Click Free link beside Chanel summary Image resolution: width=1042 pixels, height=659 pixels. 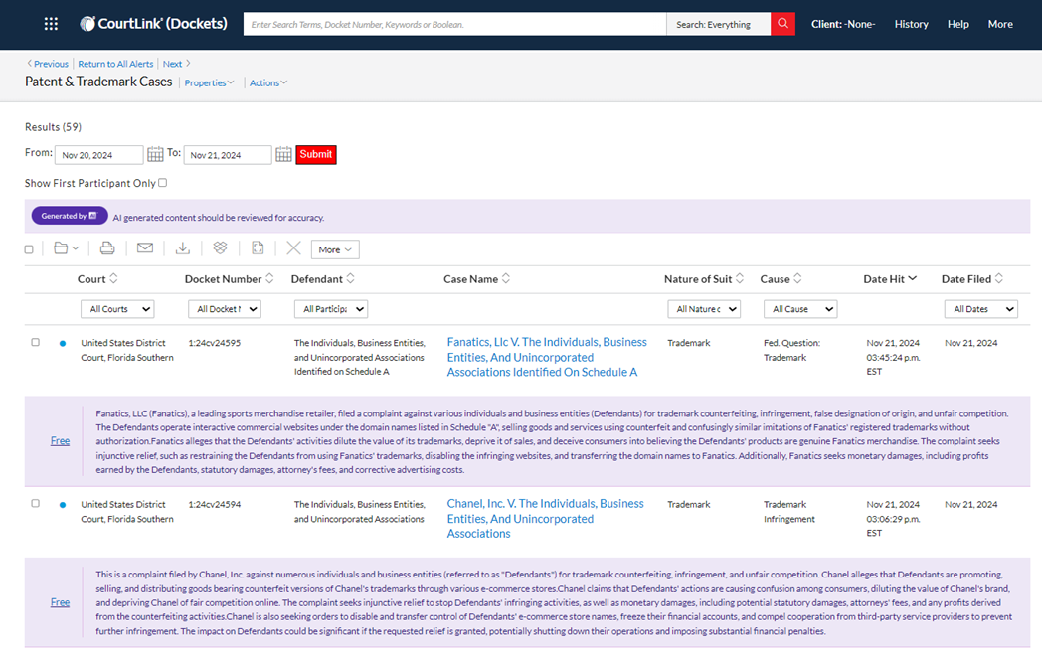coord(60,602)
